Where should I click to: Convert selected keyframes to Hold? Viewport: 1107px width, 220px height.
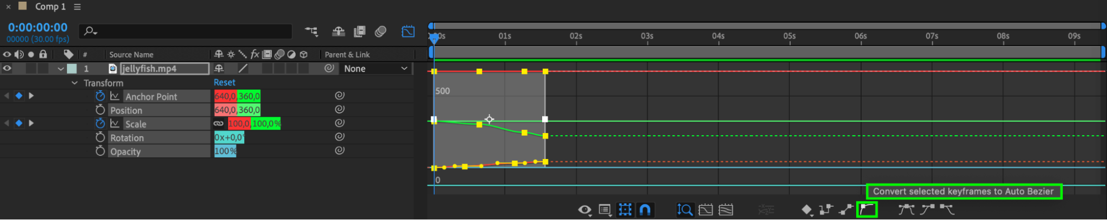click(x=826, y=209)
